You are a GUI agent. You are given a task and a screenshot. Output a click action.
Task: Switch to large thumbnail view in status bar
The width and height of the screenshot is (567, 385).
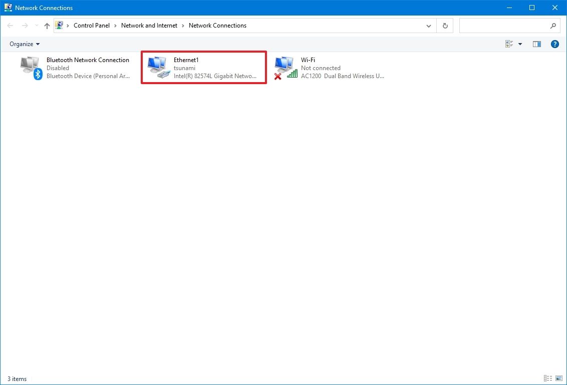tap(558, 378)
